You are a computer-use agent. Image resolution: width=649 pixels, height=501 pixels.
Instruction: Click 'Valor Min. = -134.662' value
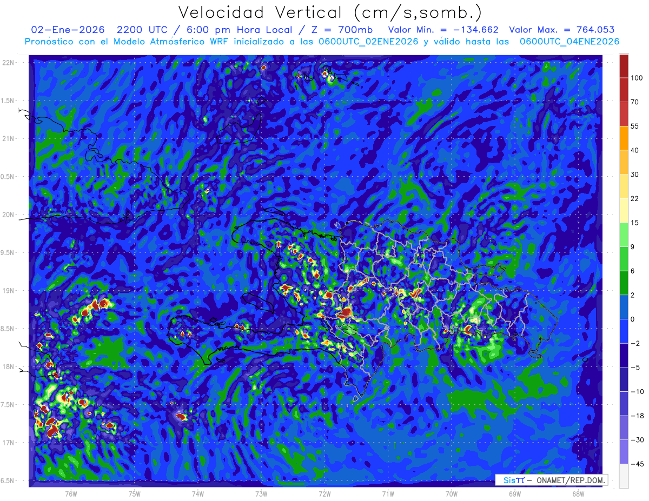tap(443, 30)
